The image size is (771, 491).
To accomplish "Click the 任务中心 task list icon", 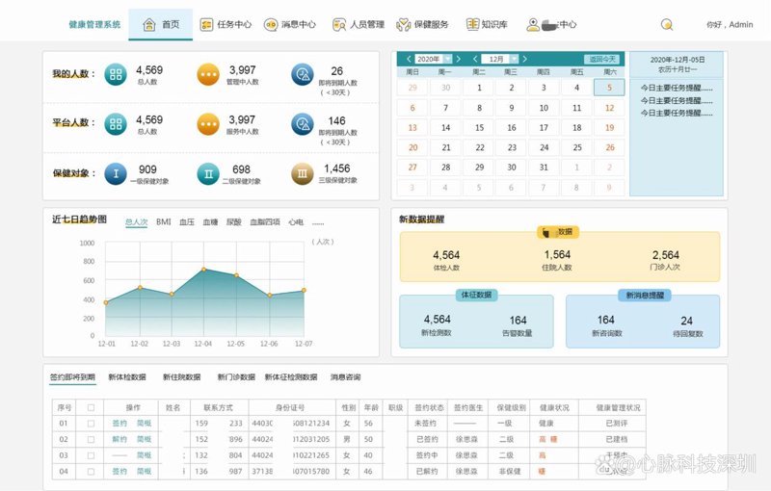I will tap(206, 25).
